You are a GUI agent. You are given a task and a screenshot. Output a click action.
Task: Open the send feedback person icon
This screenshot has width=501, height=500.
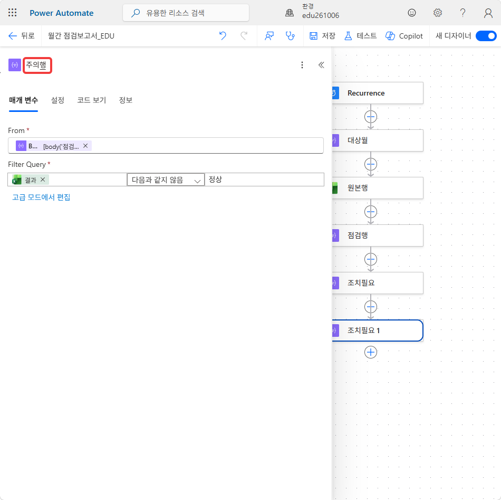[269, 36]
